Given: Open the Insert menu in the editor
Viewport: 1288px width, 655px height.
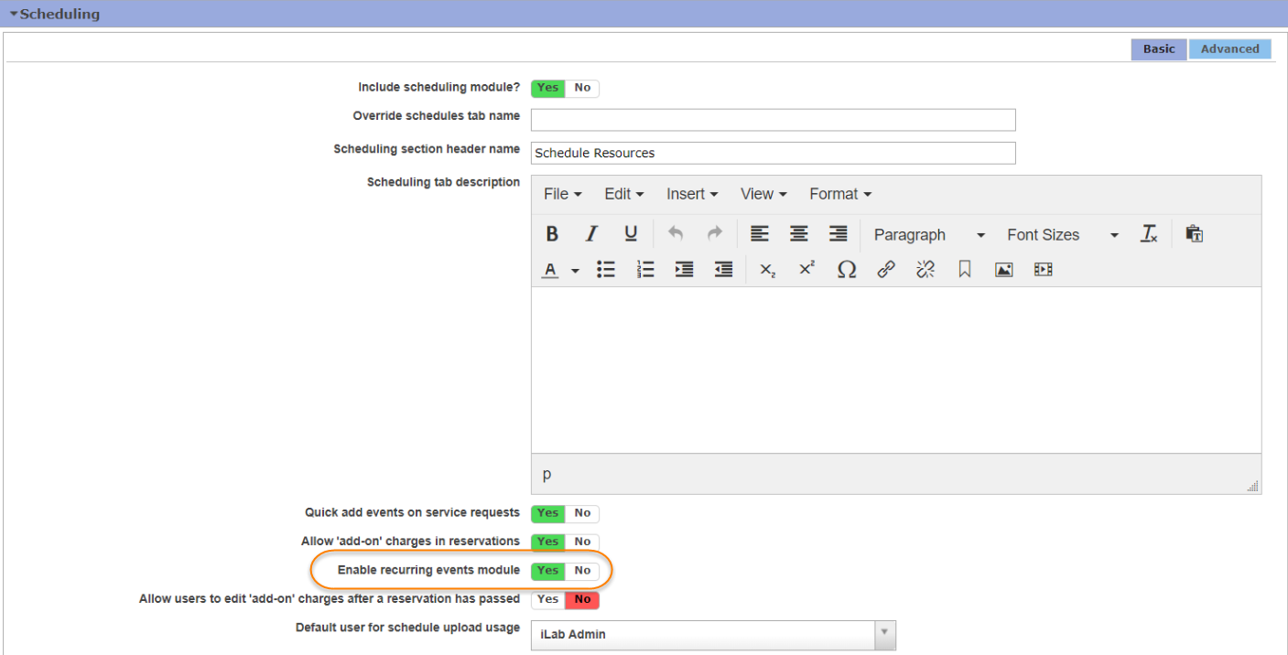Looking at the screenshot, I should pos(691,194).
